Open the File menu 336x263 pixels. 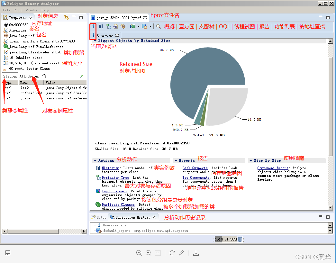[x=6, y=10]
